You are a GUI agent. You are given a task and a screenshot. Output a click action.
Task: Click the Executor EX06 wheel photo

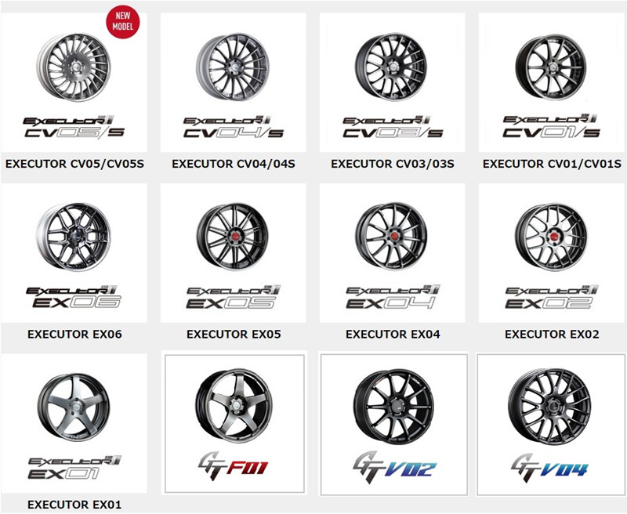click(74, 237)
